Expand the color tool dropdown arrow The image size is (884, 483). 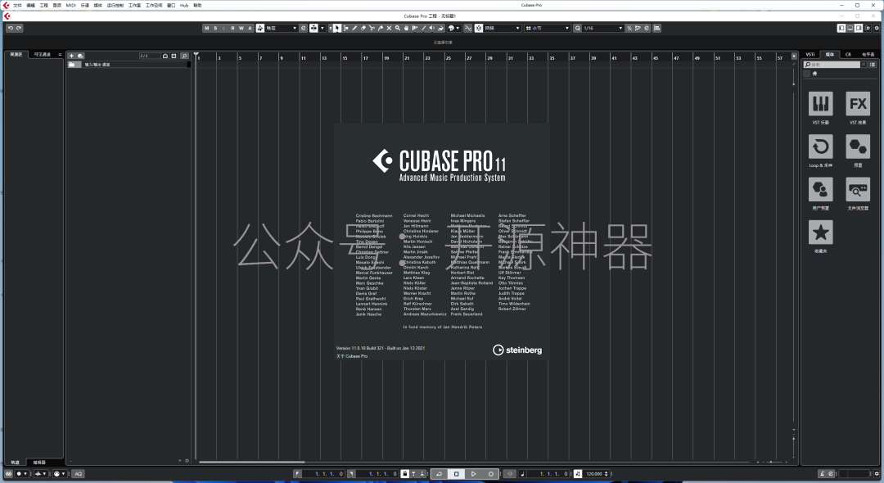pyautogui.click(x=458, y=28)
